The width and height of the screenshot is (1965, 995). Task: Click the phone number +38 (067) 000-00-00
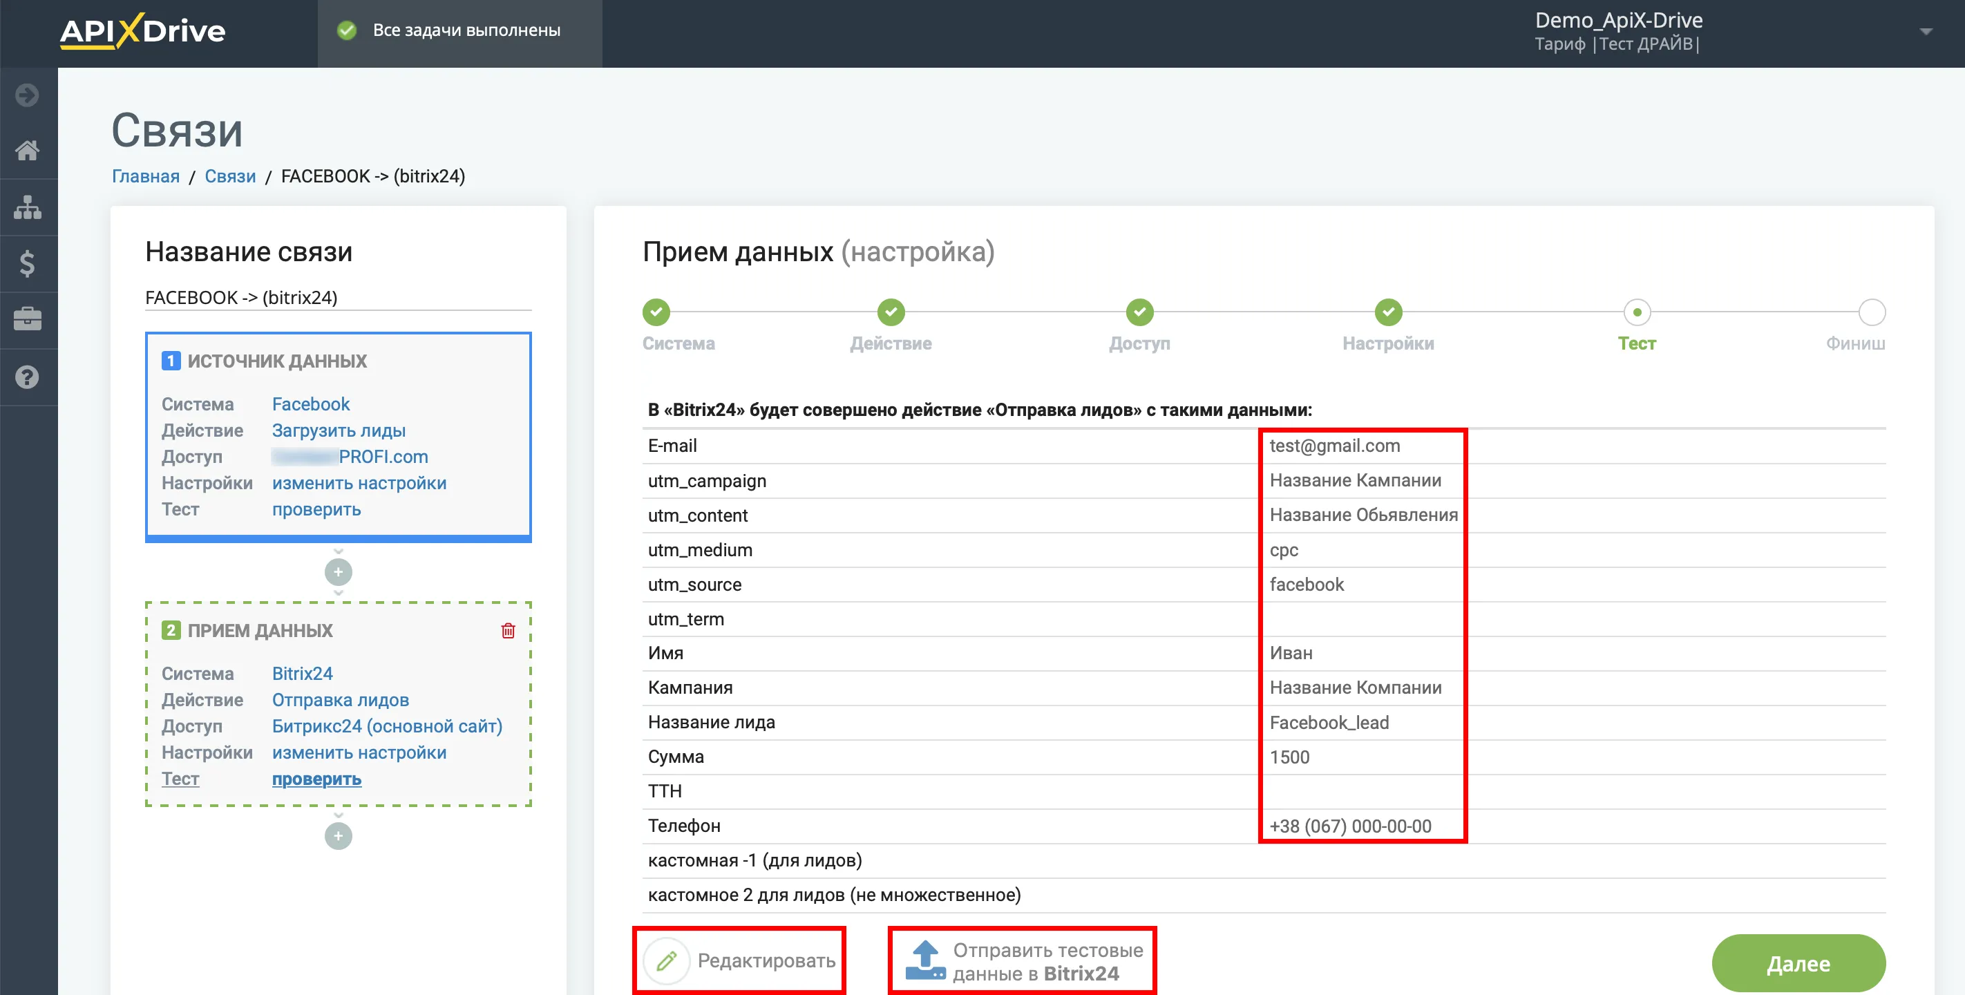pyautogui.click(x=1350, y=826)
